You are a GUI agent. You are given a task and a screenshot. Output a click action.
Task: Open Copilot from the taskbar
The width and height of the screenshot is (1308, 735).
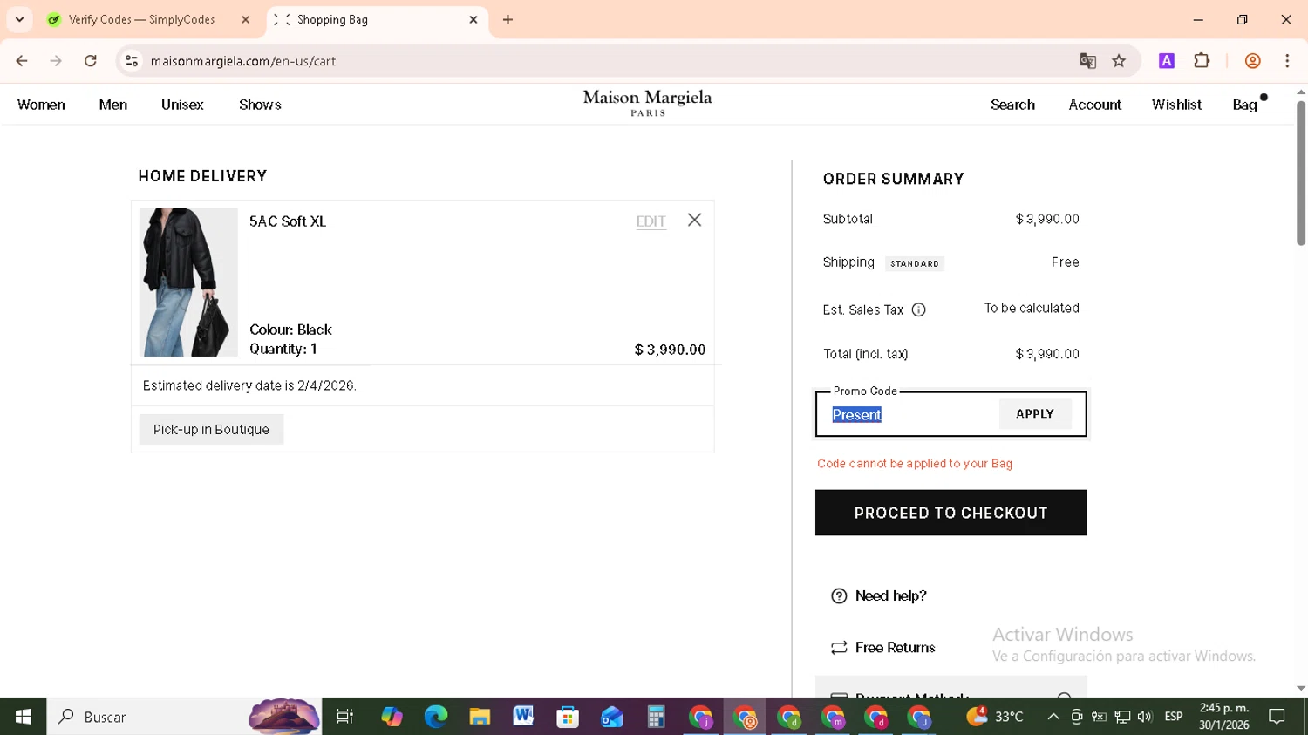pos(392,717)
